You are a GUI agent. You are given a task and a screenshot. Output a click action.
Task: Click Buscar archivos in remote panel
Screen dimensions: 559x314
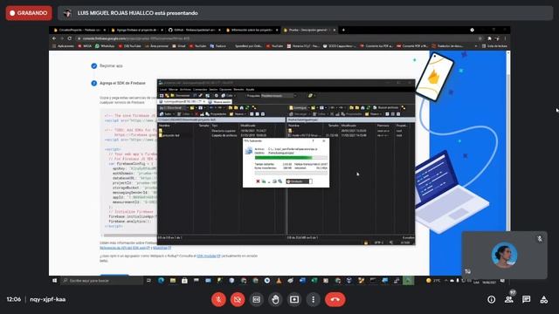pyautogui.click(x=386, y=107)
